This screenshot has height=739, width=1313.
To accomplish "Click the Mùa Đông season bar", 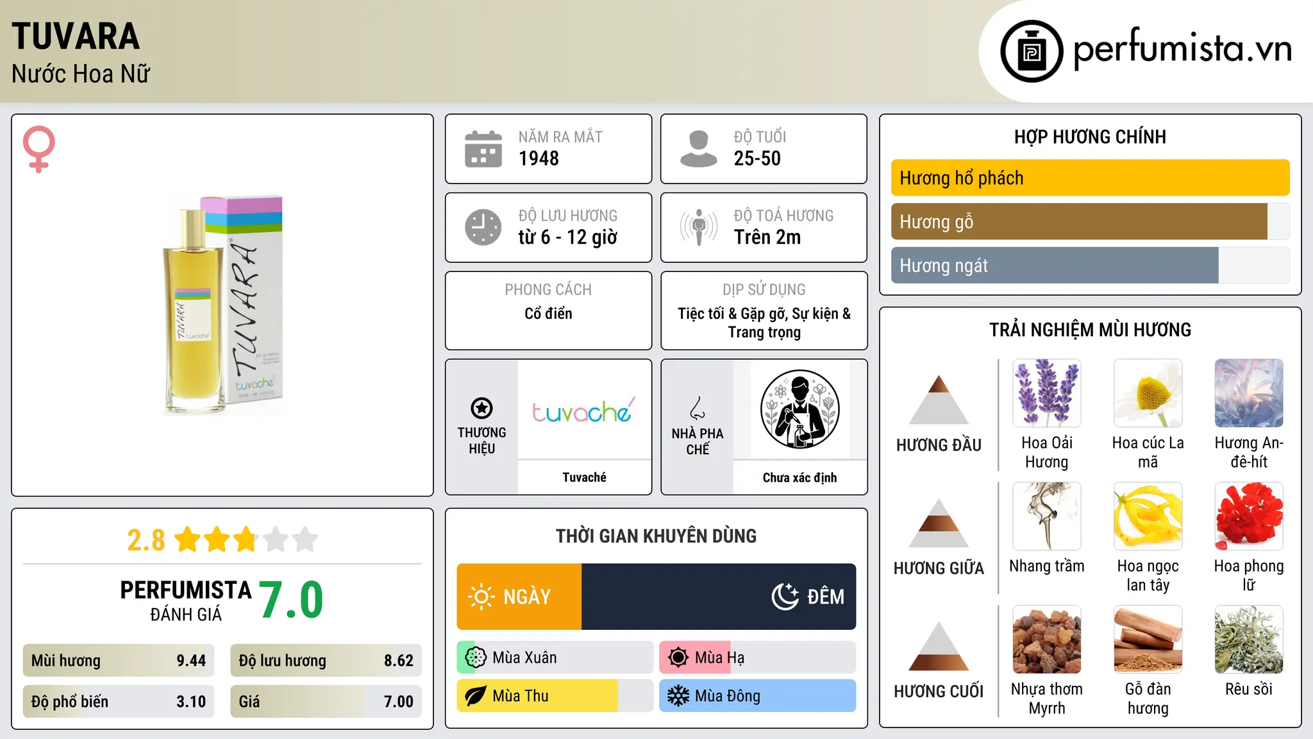I will tap(758, 696).
